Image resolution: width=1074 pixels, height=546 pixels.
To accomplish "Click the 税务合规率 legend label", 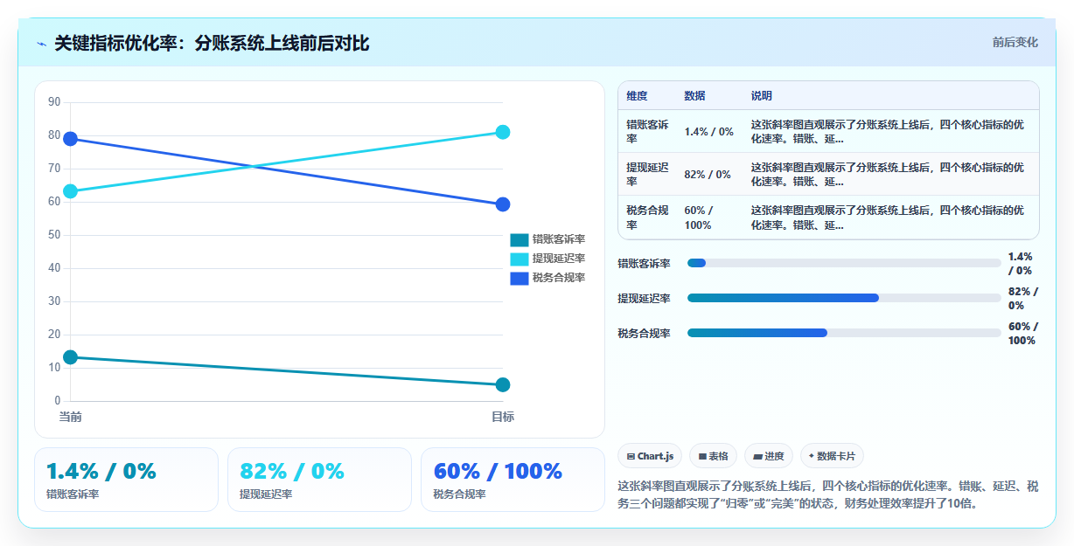I will pos(559,278).
